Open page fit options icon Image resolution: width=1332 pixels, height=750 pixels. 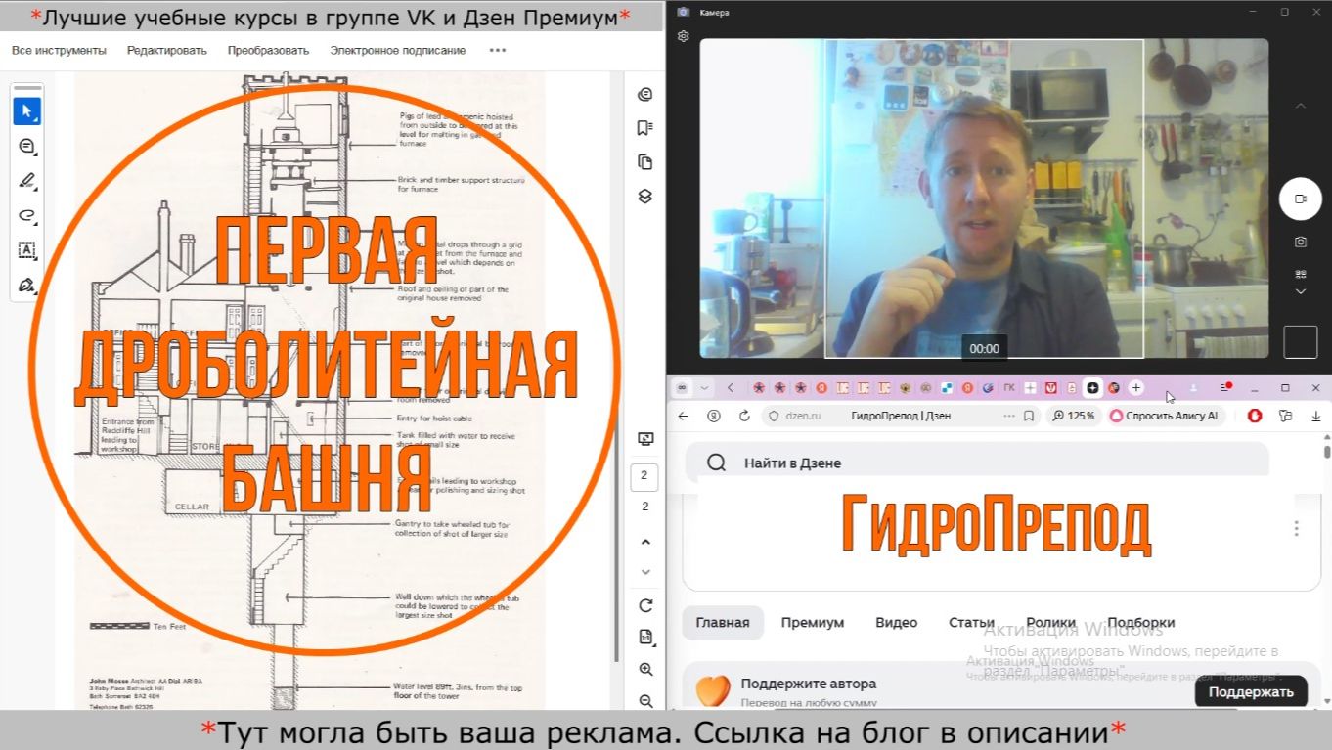pyautogui.click(x=645, y=638)
